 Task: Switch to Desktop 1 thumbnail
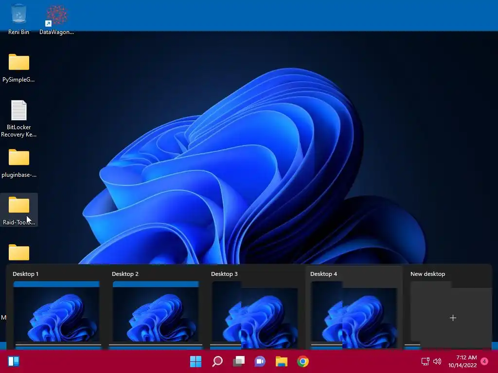point(56,312)
